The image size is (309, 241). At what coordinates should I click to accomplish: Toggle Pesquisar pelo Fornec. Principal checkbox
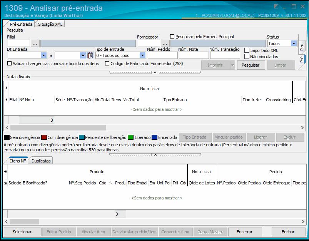172,37
